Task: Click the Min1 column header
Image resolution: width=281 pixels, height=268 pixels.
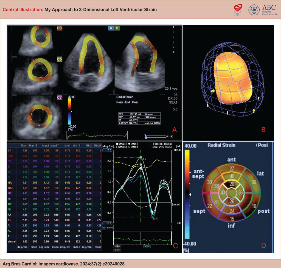Action: tap(67, 146)
